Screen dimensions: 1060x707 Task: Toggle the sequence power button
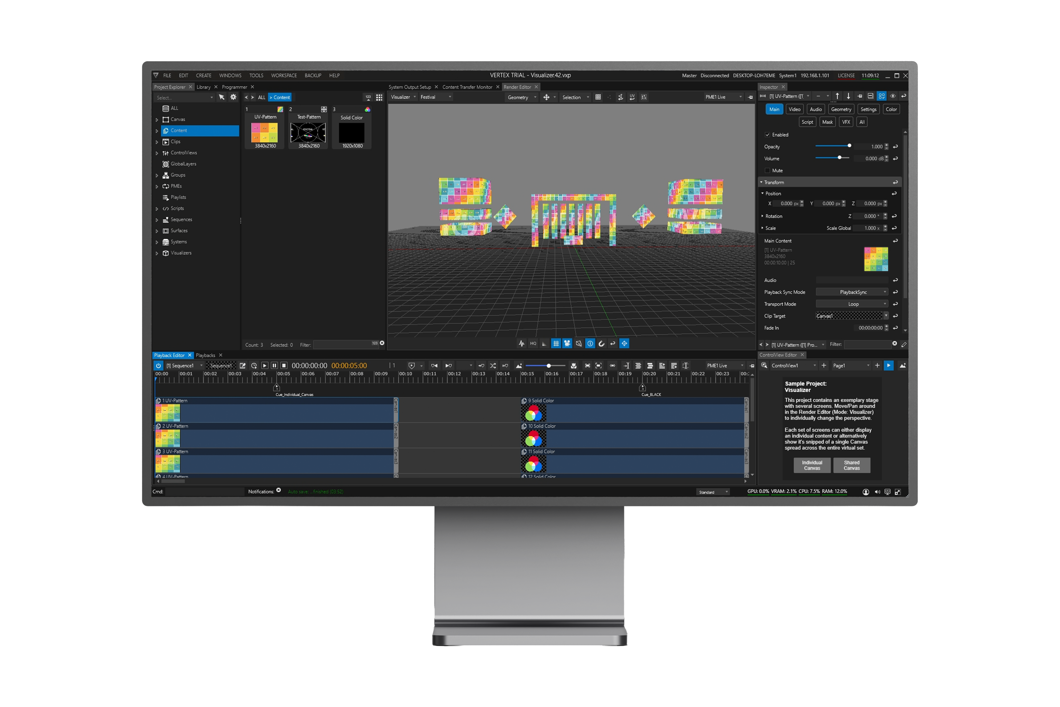(158, 366)
